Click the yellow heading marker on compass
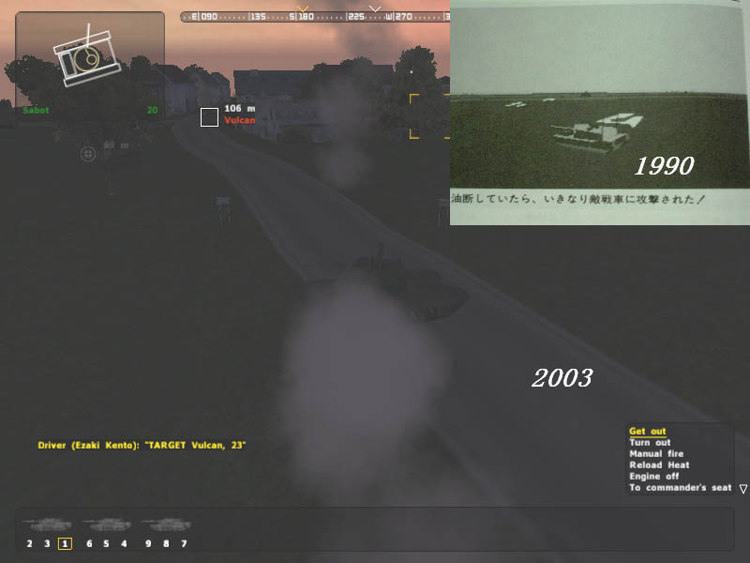The width and height of the screenshot is (750, 563). pos(302,8)
